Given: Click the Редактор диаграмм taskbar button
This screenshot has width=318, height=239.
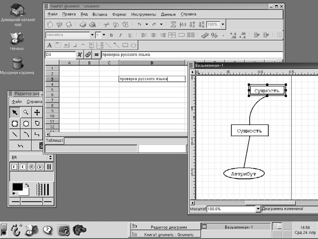Looking at the screenshot, I should [165, 227].
